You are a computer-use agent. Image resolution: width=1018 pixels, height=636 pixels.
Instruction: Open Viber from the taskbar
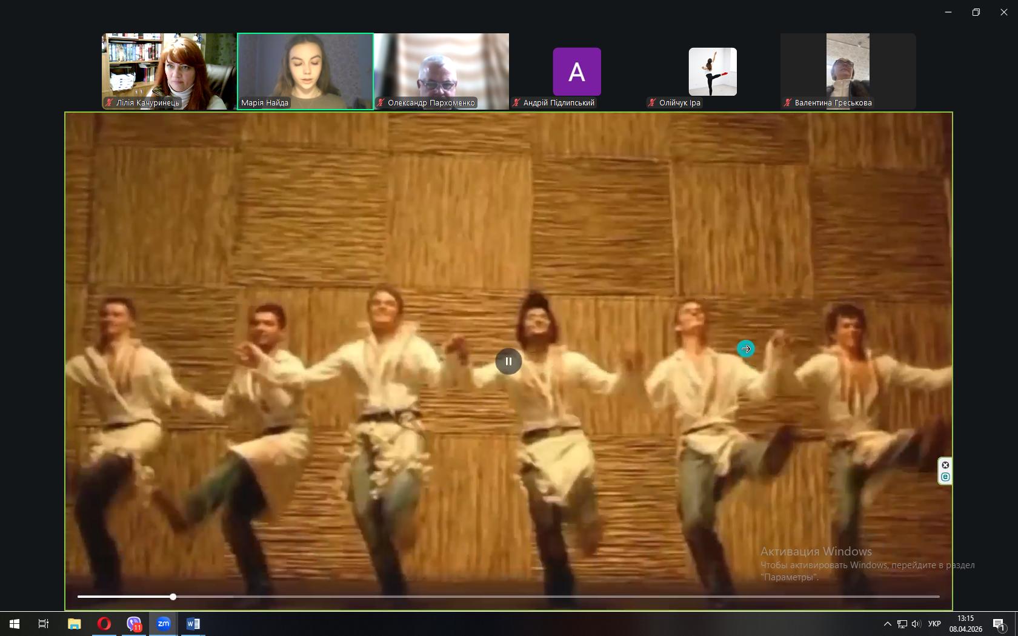[x=134, y=623]
